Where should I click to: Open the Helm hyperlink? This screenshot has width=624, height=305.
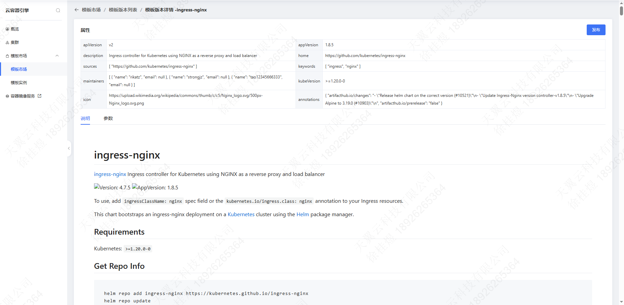pyautogui.click(x=303, y=215)
